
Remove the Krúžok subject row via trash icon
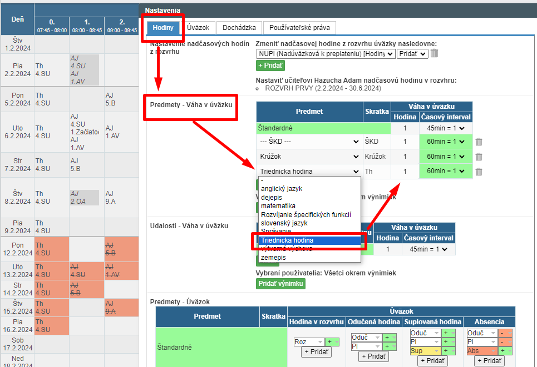coord(479,157)
